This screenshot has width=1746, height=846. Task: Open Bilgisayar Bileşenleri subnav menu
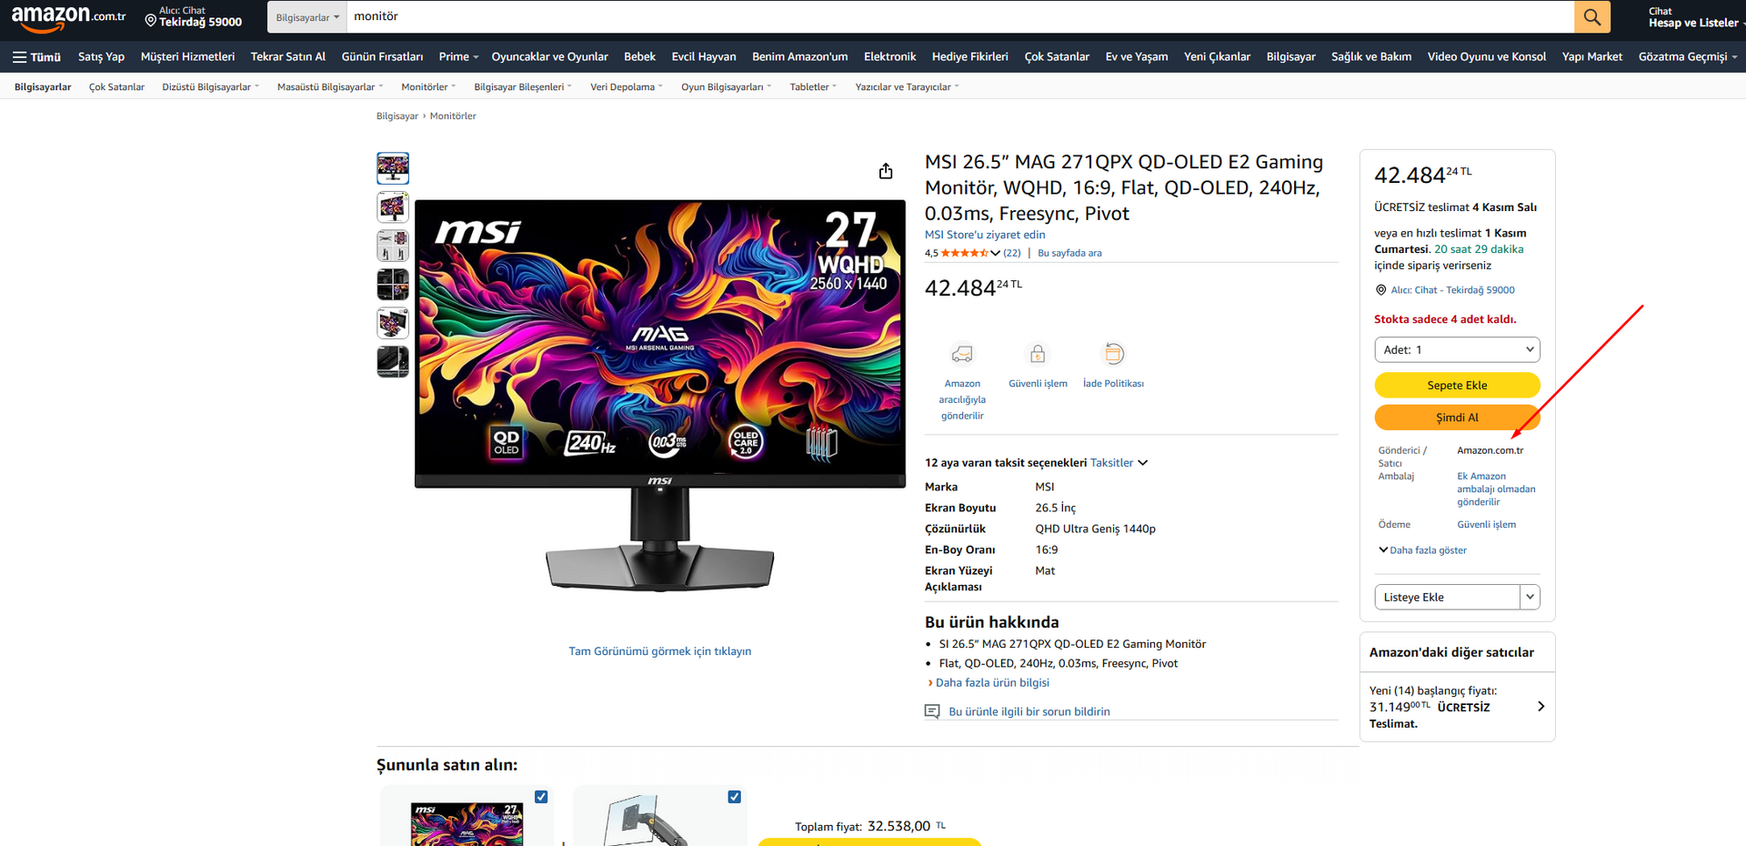click(523, 87)
